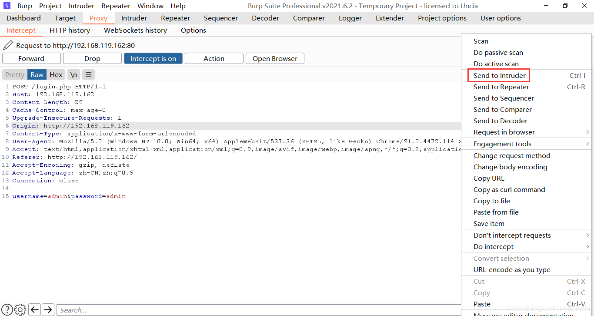Click the Action button
Screen dimensions: 594x316
coord(214,58)
